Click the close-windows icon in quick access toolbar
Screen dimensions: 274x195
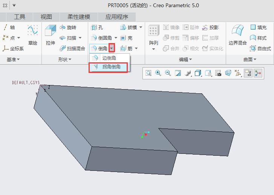coord(5,5)
